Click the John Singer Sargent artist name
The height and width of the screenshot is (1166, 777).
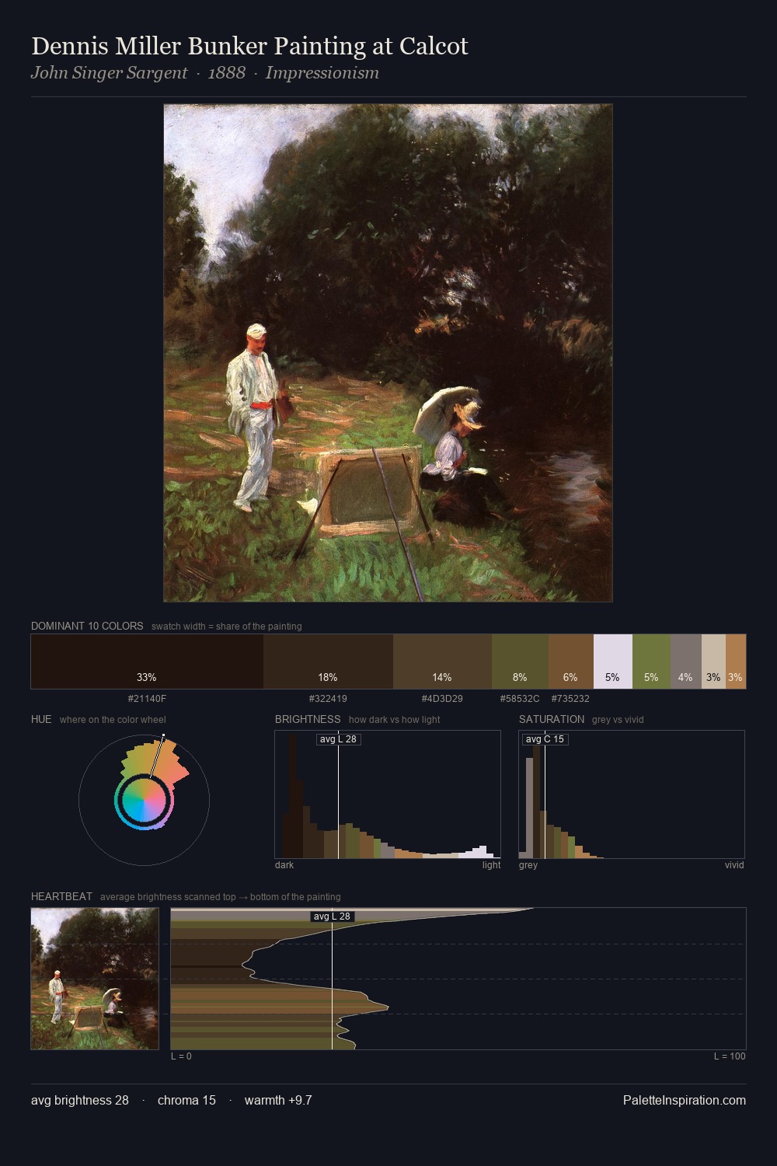click(110, 73)
